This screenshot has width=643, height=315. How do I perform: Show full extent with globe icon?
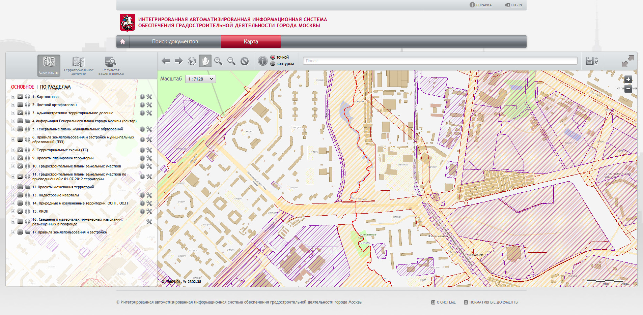pyautogui.click(x=192, y=61)
